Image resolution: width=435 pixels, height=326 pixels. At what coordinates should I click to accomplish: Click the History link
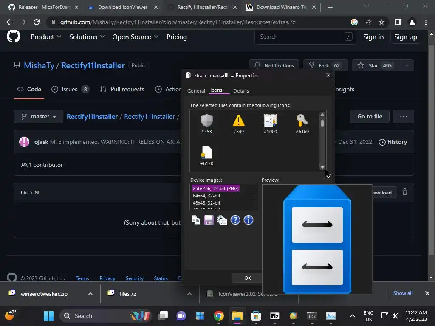pyautogui.click(x=393, y=142)
